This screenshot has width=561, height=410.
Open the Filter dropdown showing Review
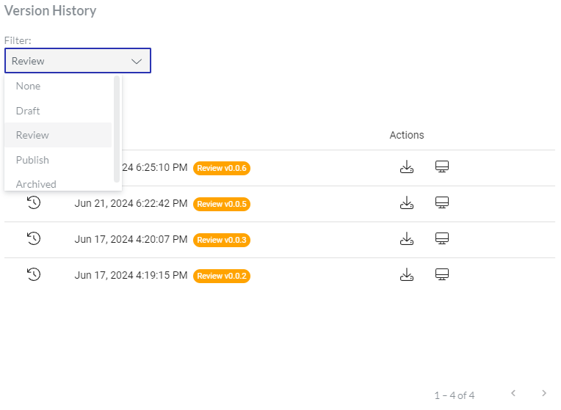click(78, 61)
